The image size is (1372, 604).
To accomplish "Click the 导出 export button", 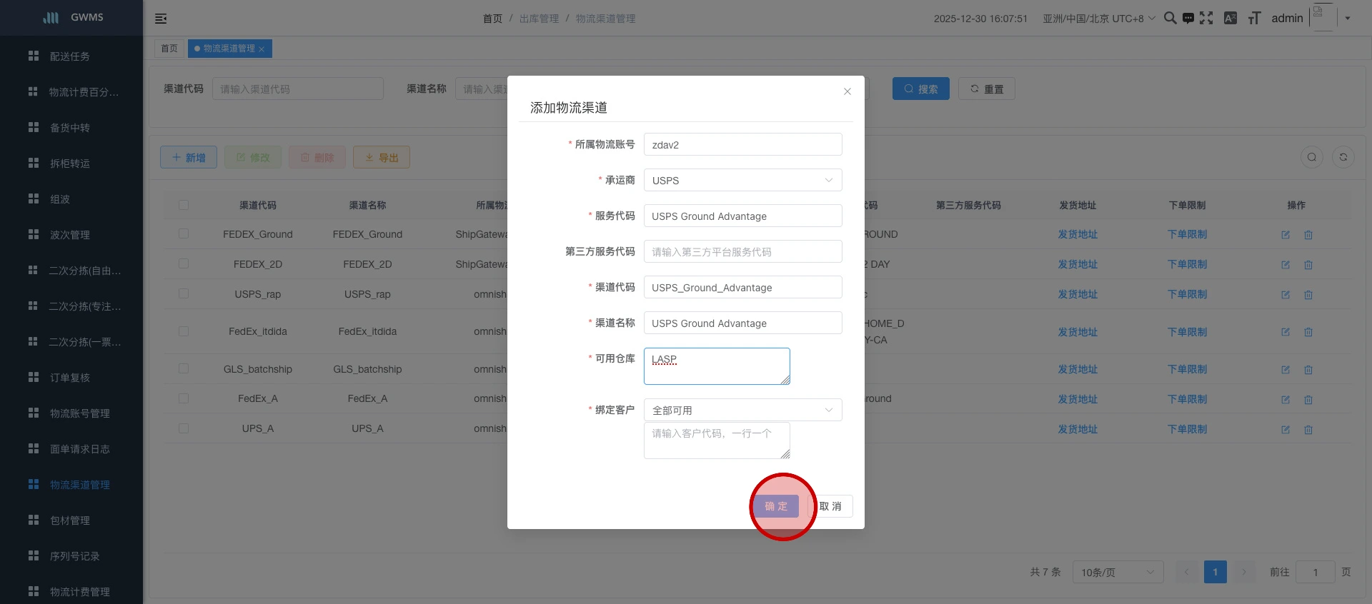I will point(382,157).
